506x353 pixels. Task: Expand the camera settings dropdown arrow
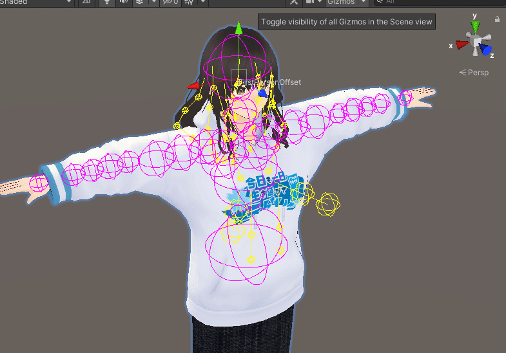pyautogui.click(x=320, y=2)
